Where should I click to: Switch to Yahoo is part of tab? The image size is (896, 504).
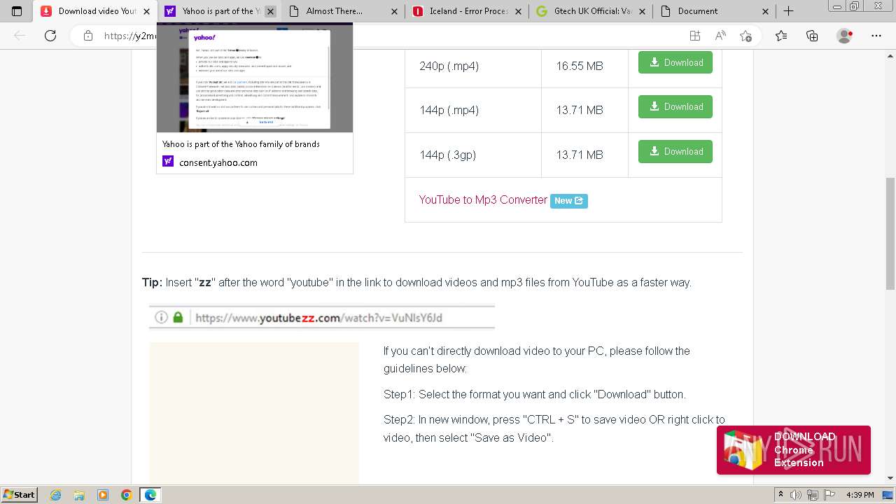pyautogui.click(x=219, y=11)
